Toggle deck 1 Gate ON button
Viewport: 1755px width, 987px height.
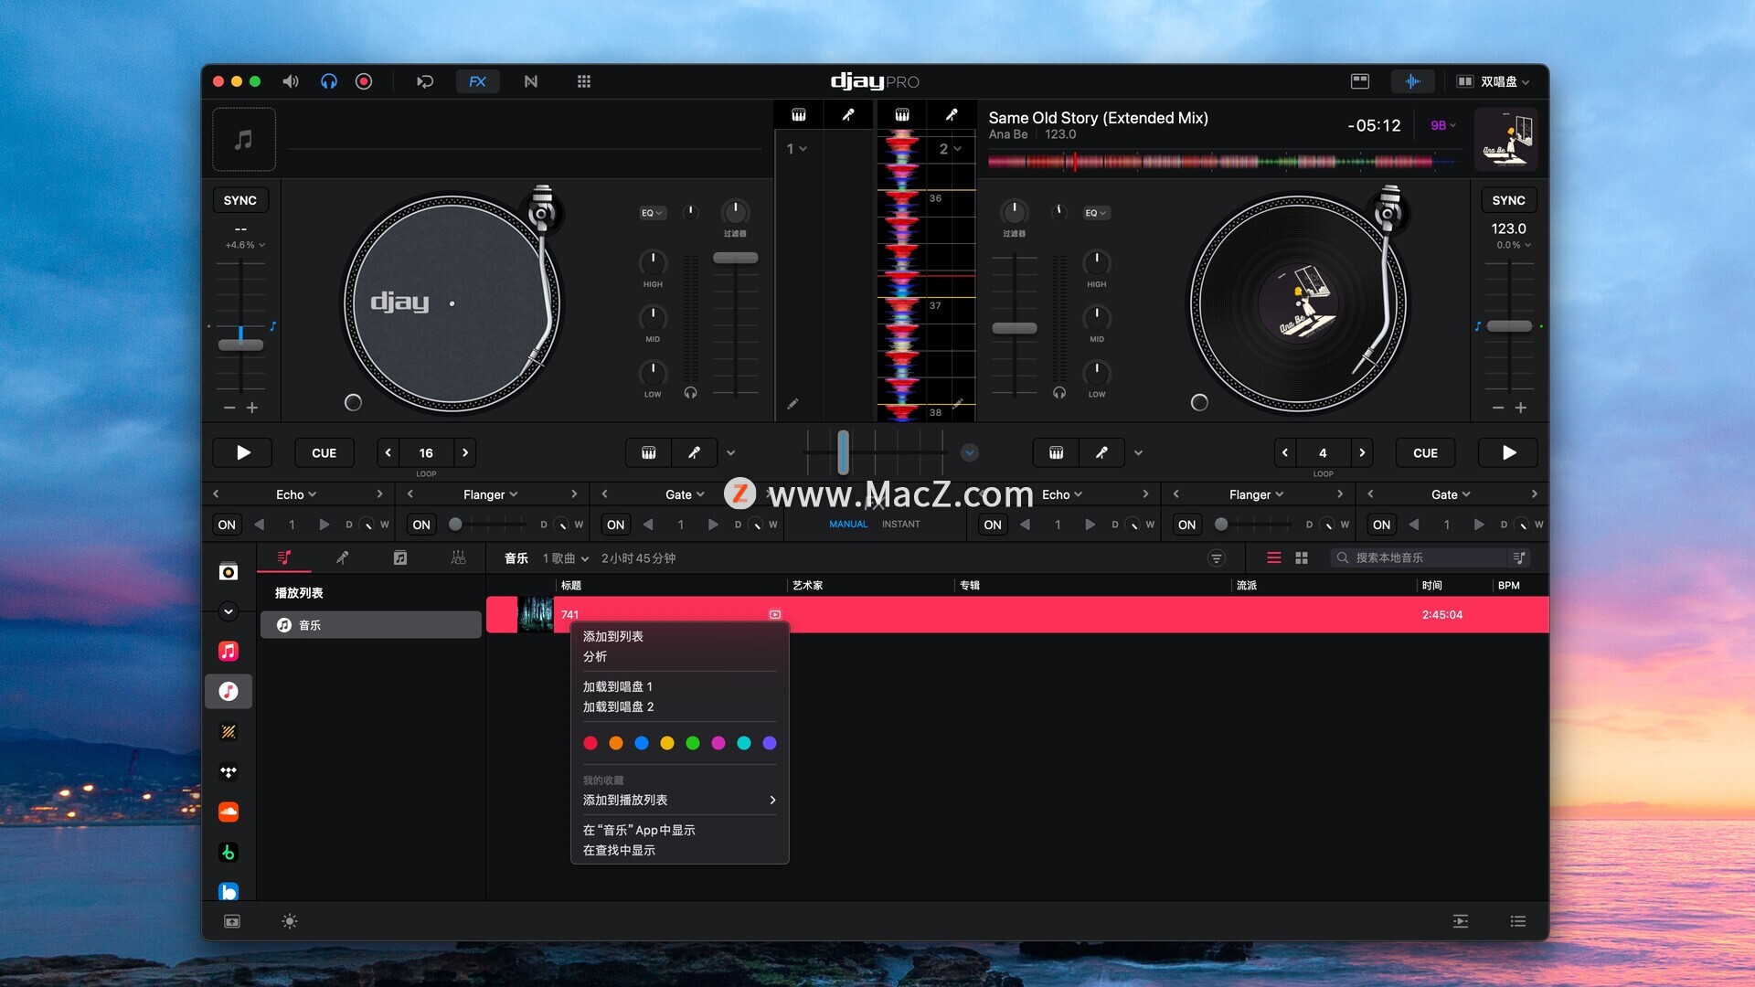(616, 525)
